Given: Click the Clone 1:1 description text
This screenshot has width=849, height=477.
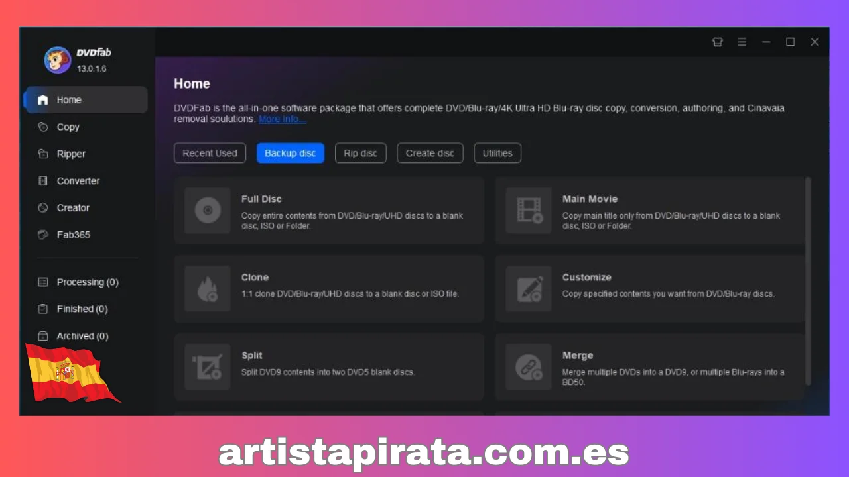Looking at the screenshot, I should pyautogui.click(x=350, y=294).
